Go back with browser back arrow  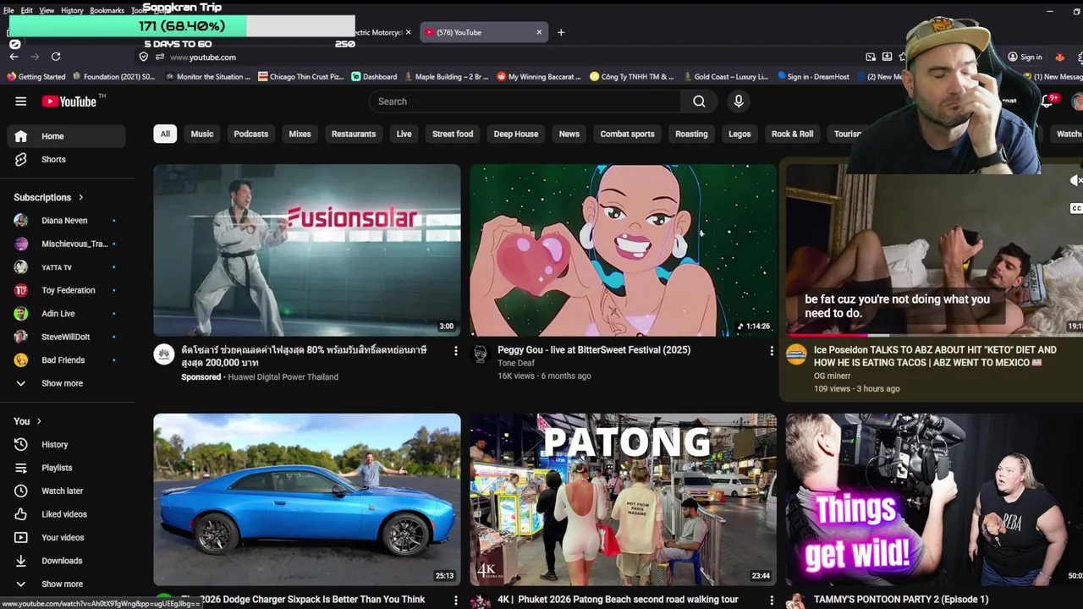pos(14,57)
